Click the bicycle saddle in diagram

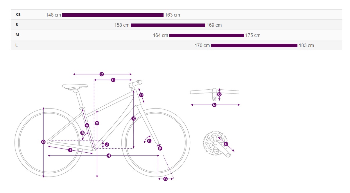pyautogui.click(x=75, y=86)
